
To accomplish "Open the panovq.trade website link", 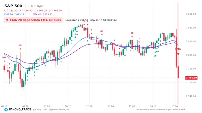I will pyautogui.click(x=40, y=110).
